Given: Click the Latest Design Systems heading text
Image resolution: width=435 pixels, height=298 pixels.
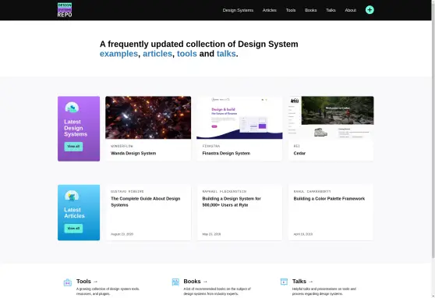Looking at the screenshot, I should (76, 128).
